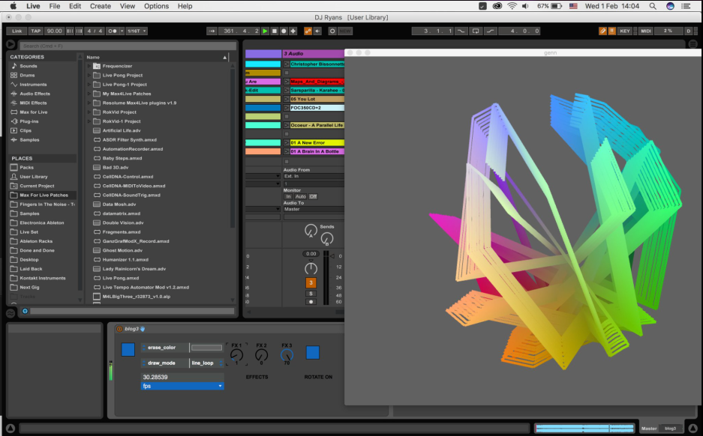
Task: Toggle ROTATE ON in the blog3 device
Action: [312, 352]
